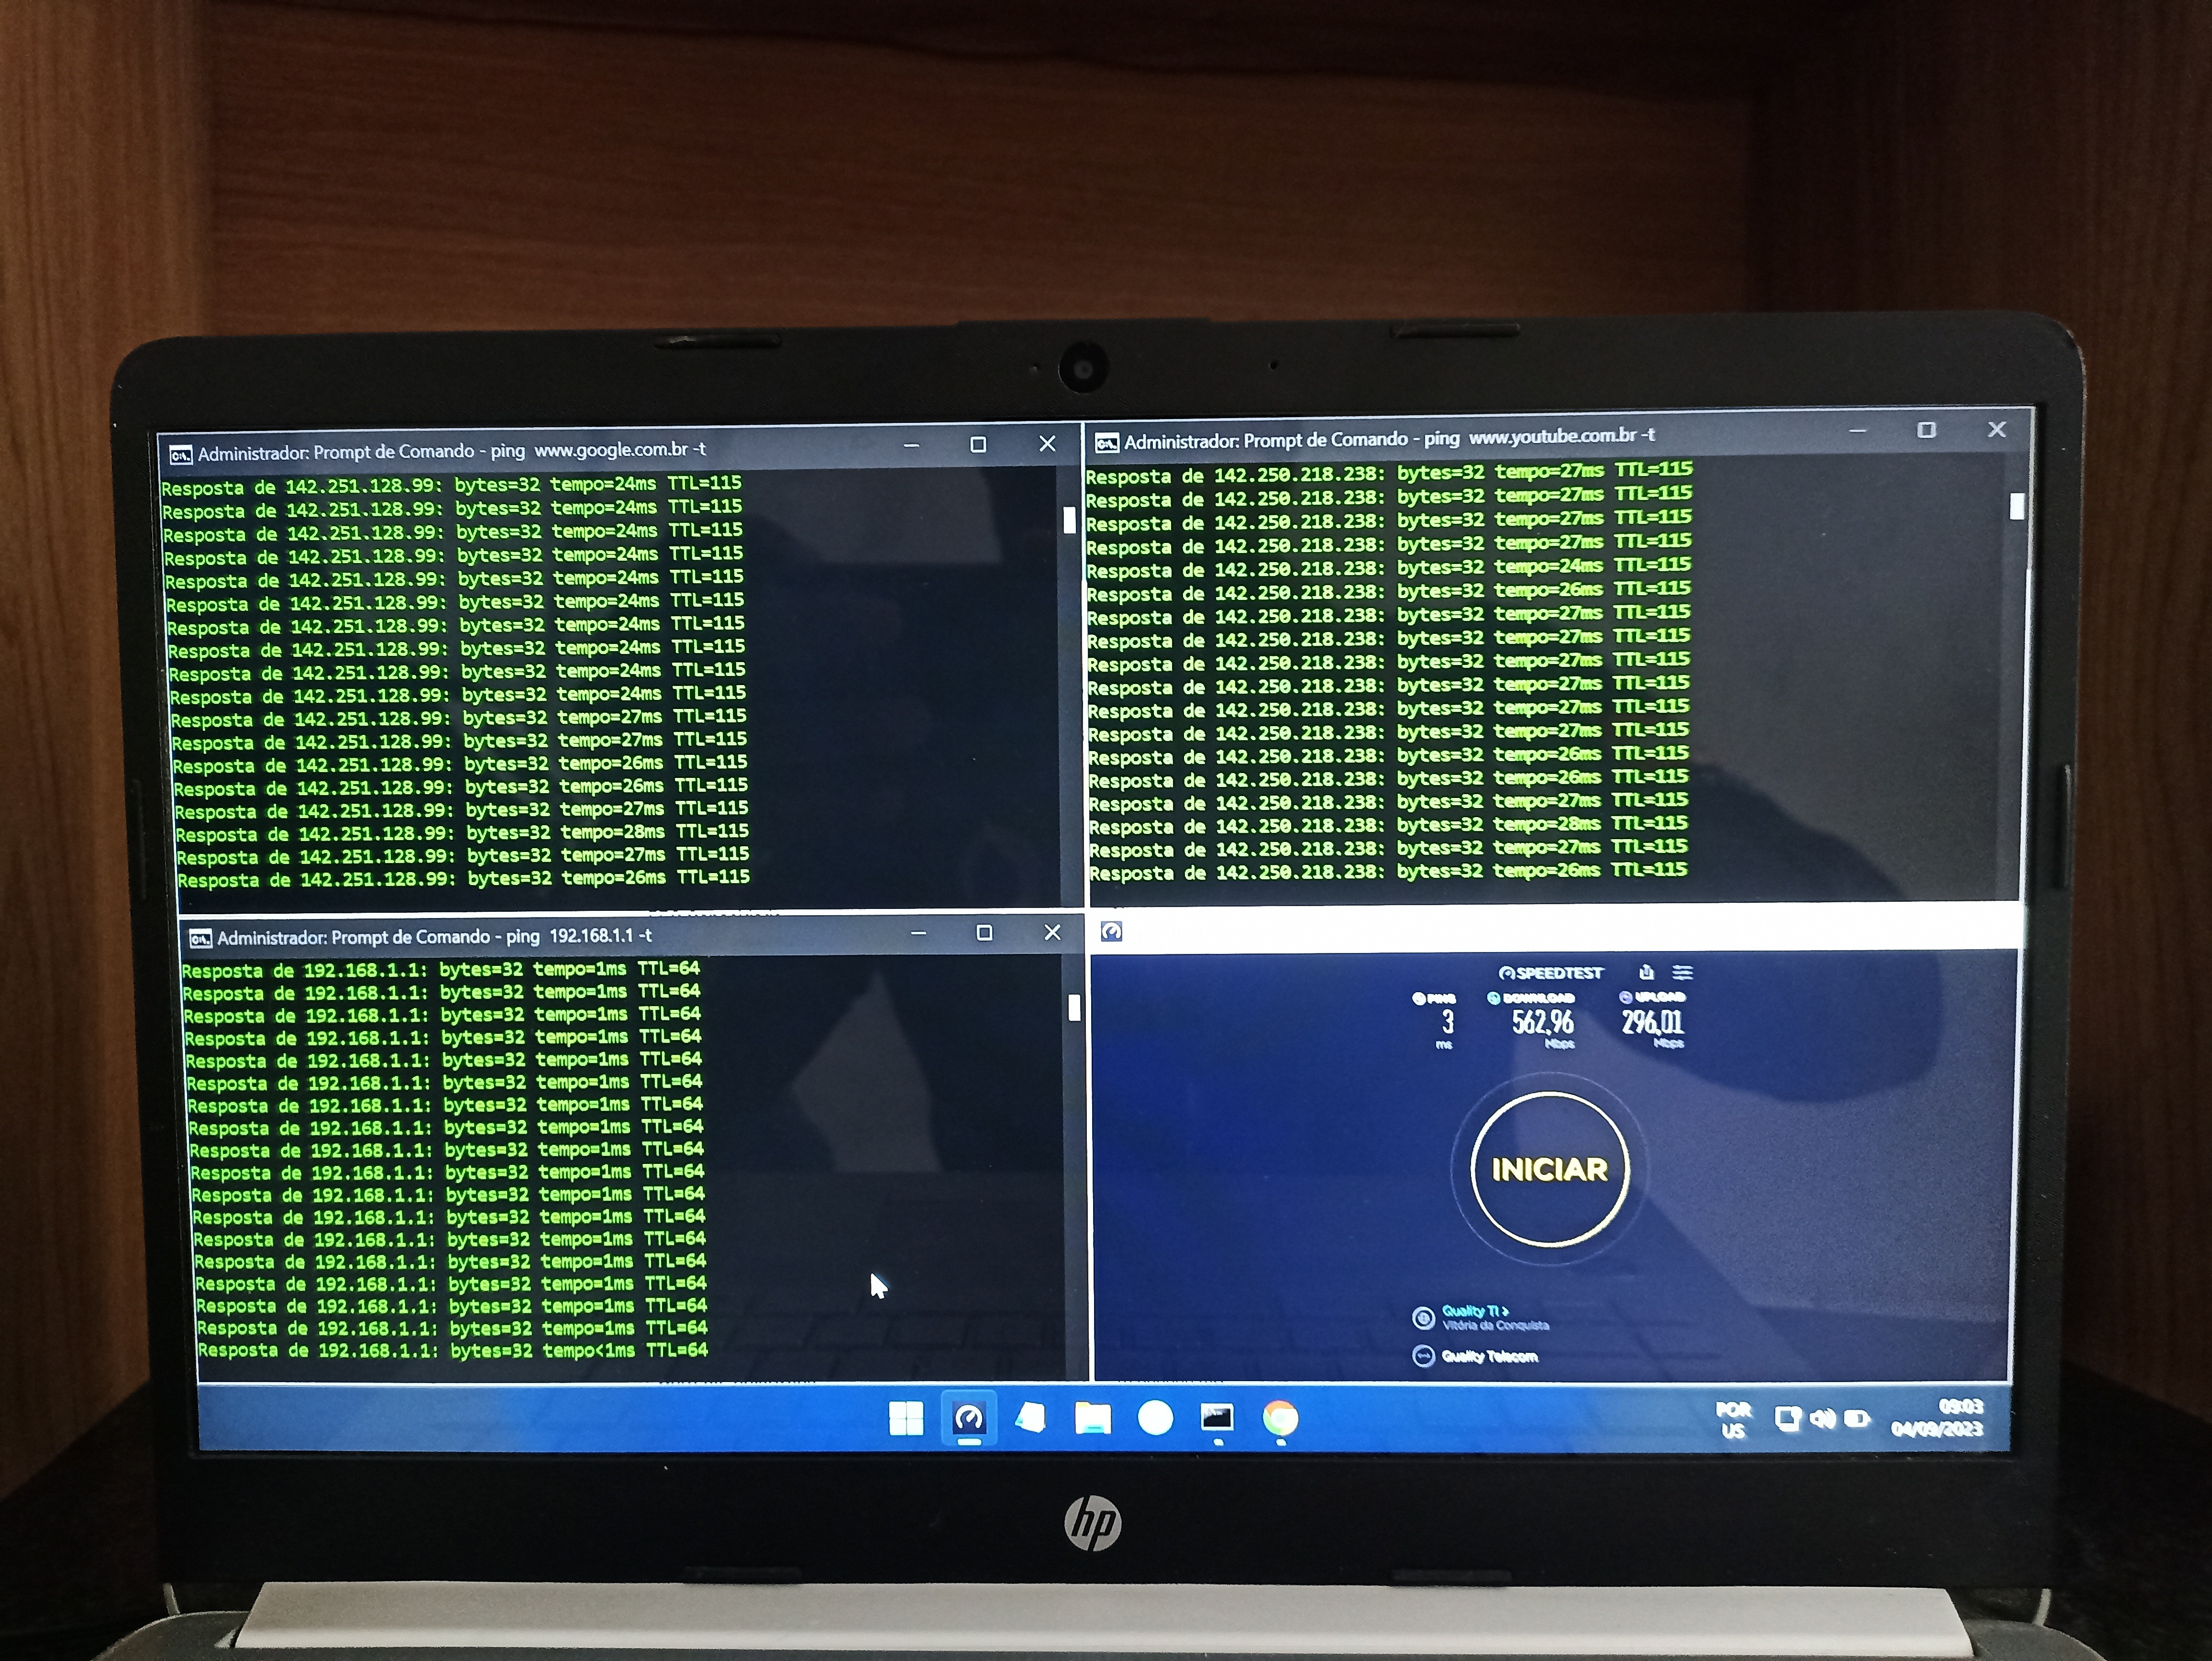The height and width of the screenshot is (1661, 2212).
Task: Open the clock and date panel
Action: [1937, 1418]
